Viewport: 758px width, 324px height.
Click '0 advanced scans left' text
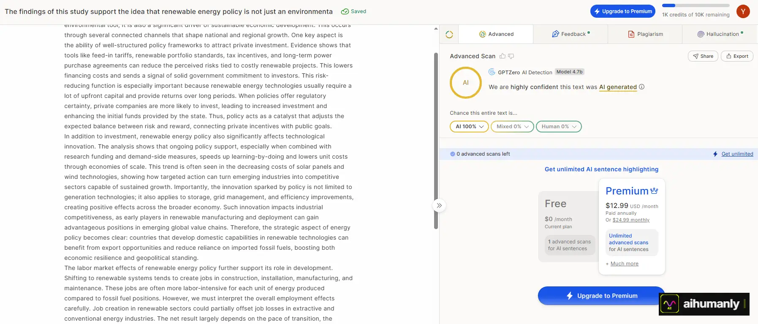click(483, 154)
